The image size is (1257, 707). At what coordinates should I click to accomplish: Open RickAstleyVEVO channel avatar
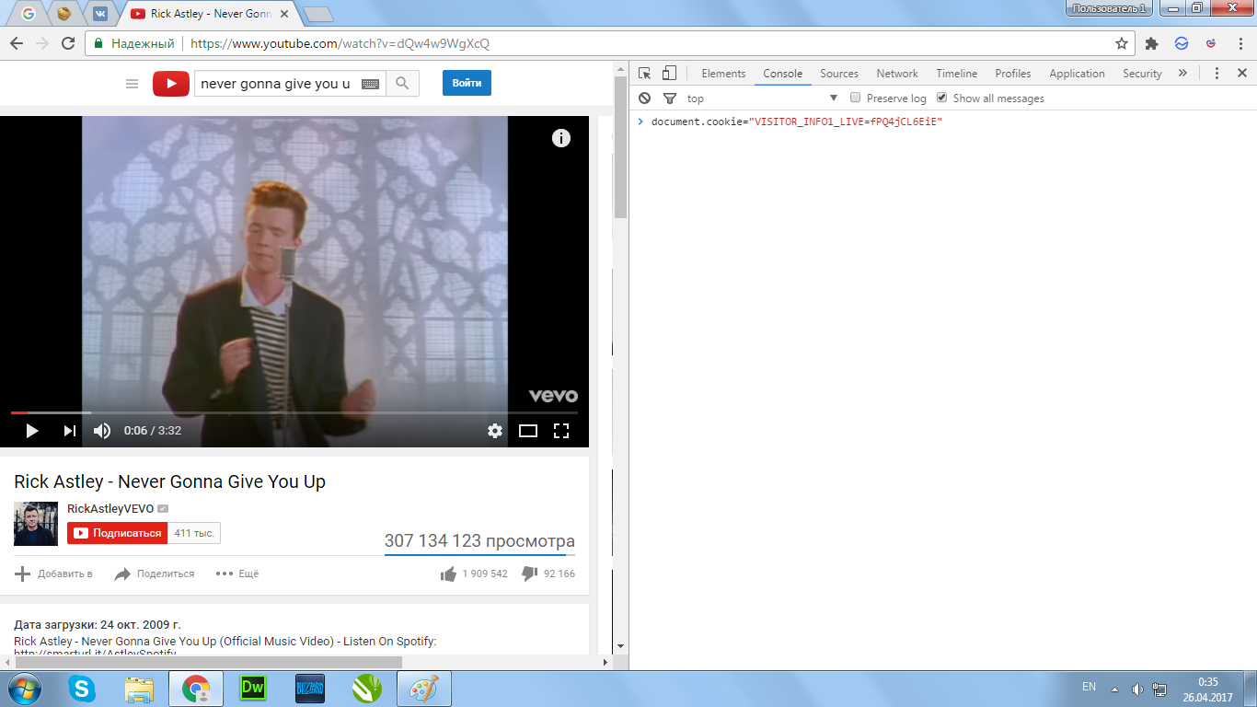coord(36,524)
